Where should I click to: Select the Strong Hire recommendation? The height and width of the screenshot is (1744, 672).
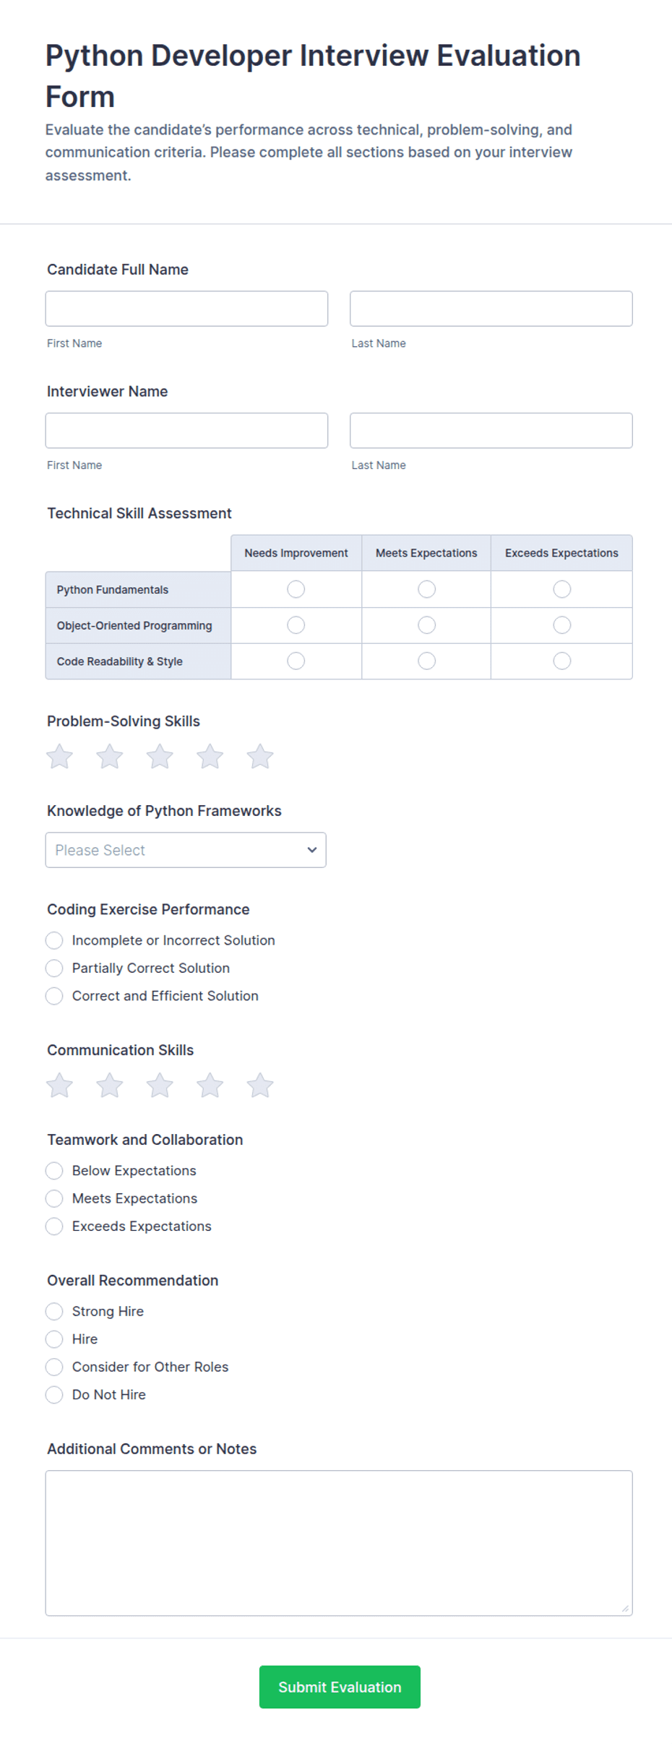(54, 1310)
